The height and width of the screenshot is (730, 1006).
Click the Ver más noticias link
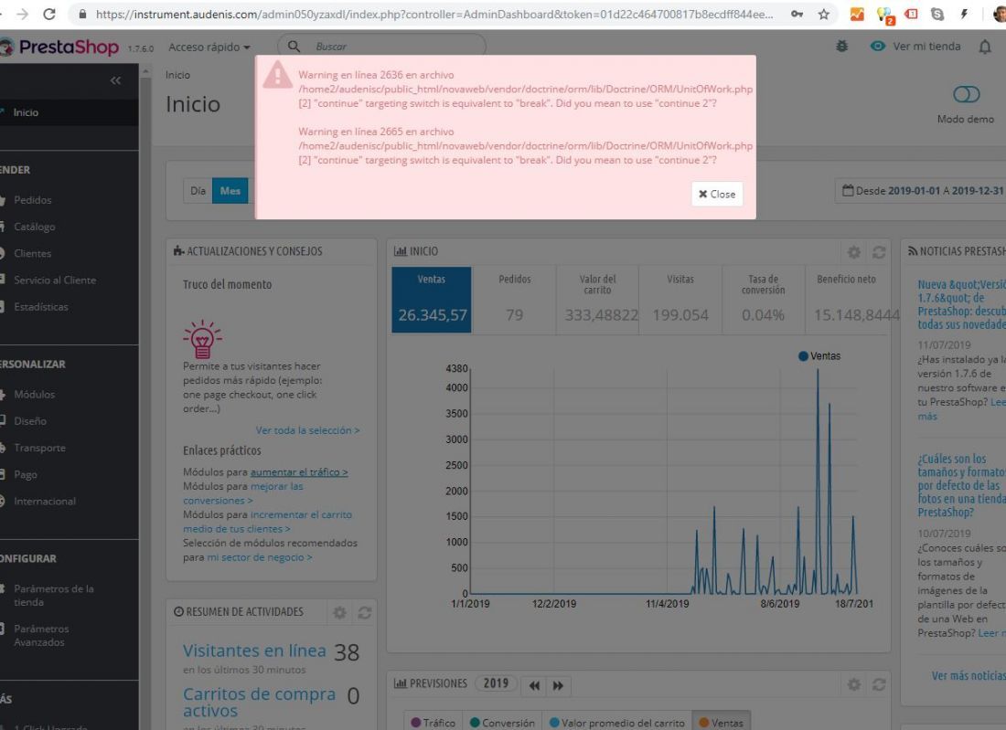969,675
